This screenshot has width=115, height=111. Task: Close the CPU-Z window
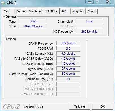[108, 2]
